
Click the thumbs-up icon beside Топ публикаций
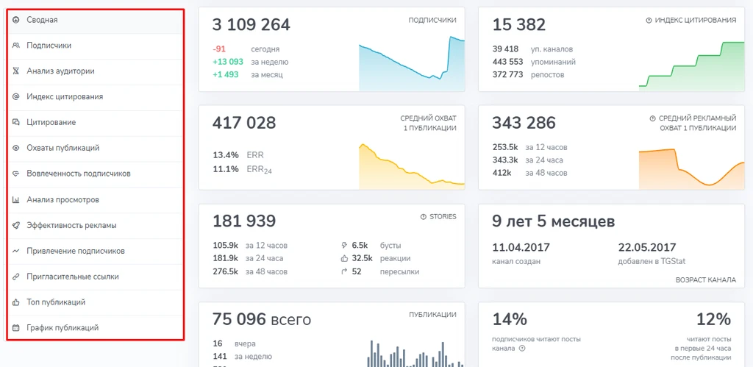(x=16, y=302)
